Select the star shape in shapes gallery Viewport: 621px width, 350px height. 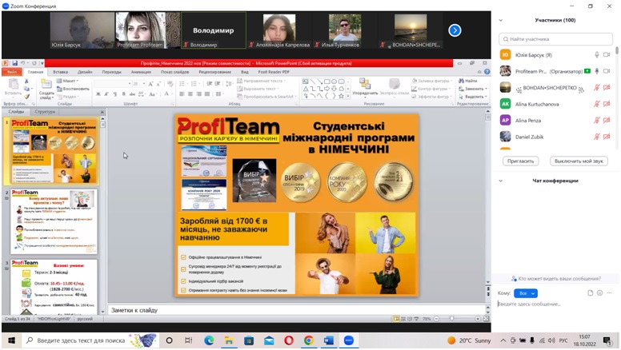point(341,96)
